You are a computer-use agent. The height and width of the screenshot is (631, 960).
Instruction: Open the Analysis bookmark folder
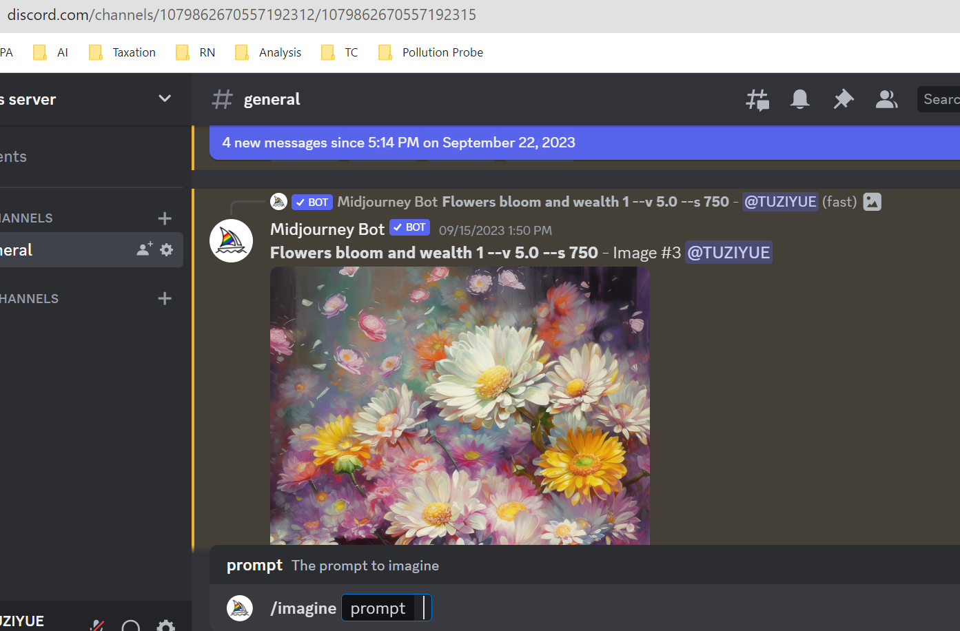click(x=269, y=52)
